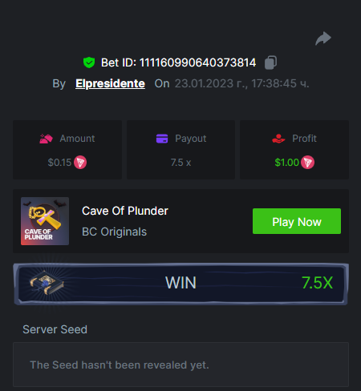Click the 7.5X multiplier in WIN banner
361x391 pixels.
(x=317, y=283)
